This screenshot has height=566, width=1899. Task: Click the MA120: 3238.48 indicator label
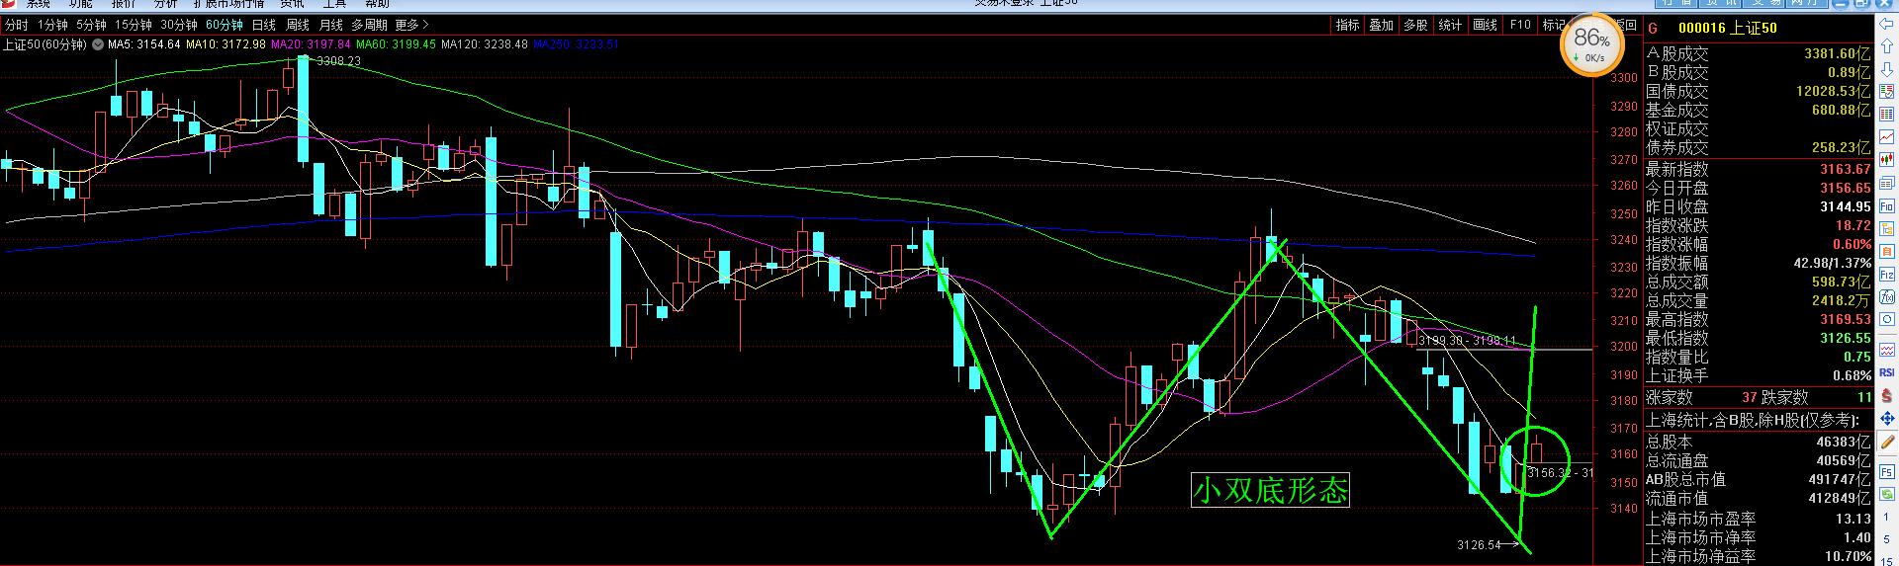point(485,44)
